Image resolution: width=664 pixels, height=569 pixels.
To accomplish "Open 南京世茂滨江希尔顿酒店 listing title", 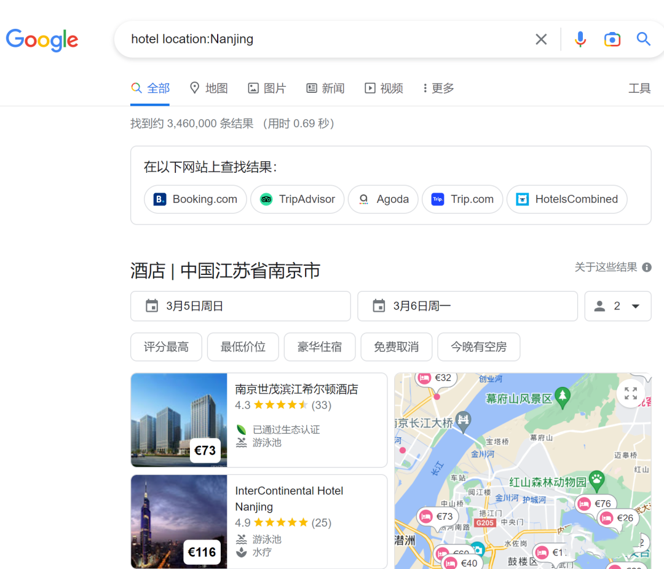I will coord(296,389).
